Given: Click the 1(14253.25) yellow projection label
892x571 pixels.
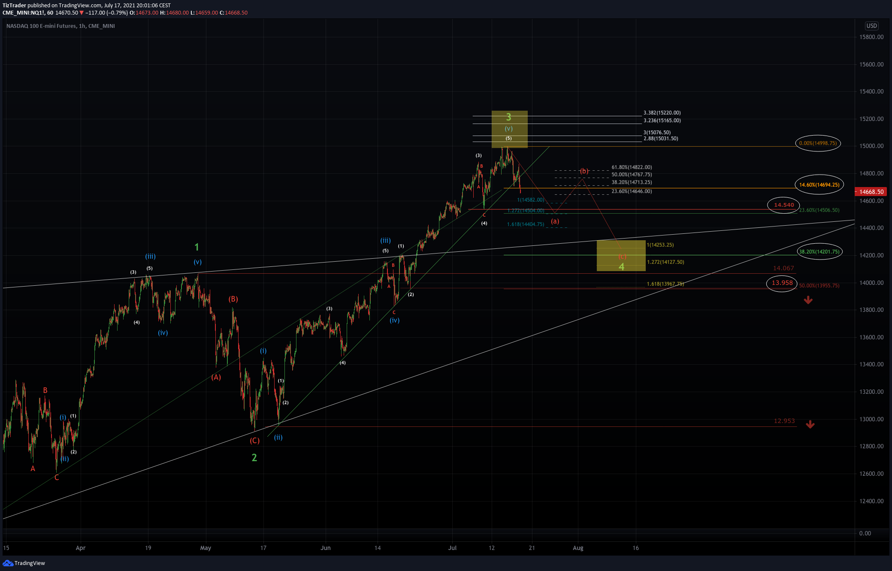Looking at the screenshot, I should click(660, 245).
